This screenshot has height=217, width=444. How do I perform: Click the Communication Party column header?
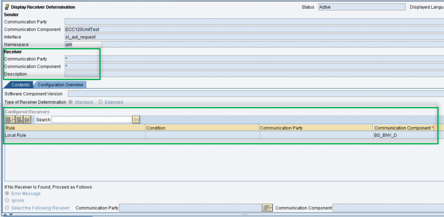click(x=316, y=128)
